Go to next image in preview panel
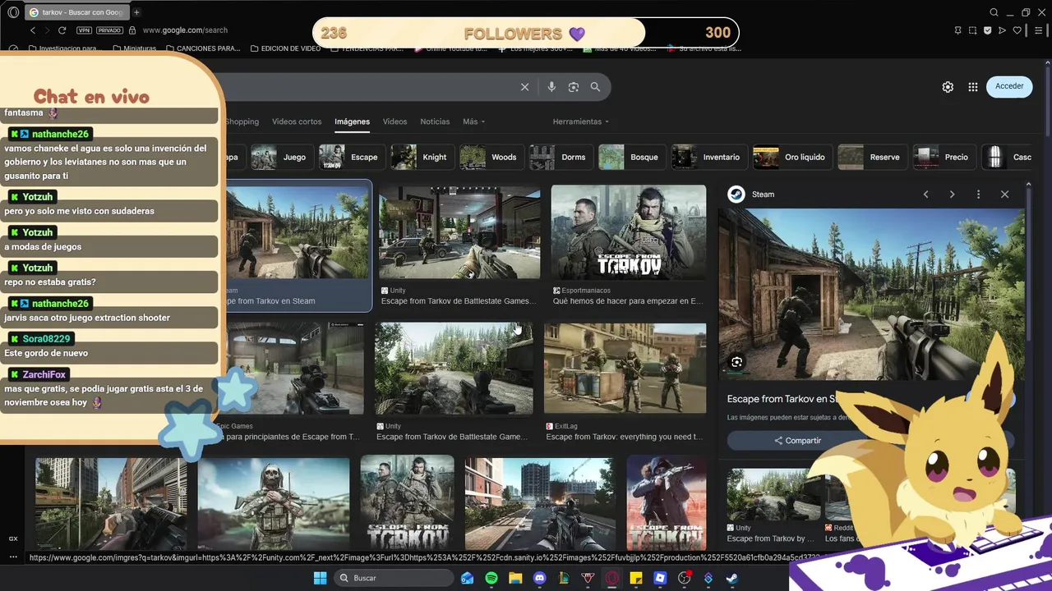1052x591 pixels. coord(952,195)
